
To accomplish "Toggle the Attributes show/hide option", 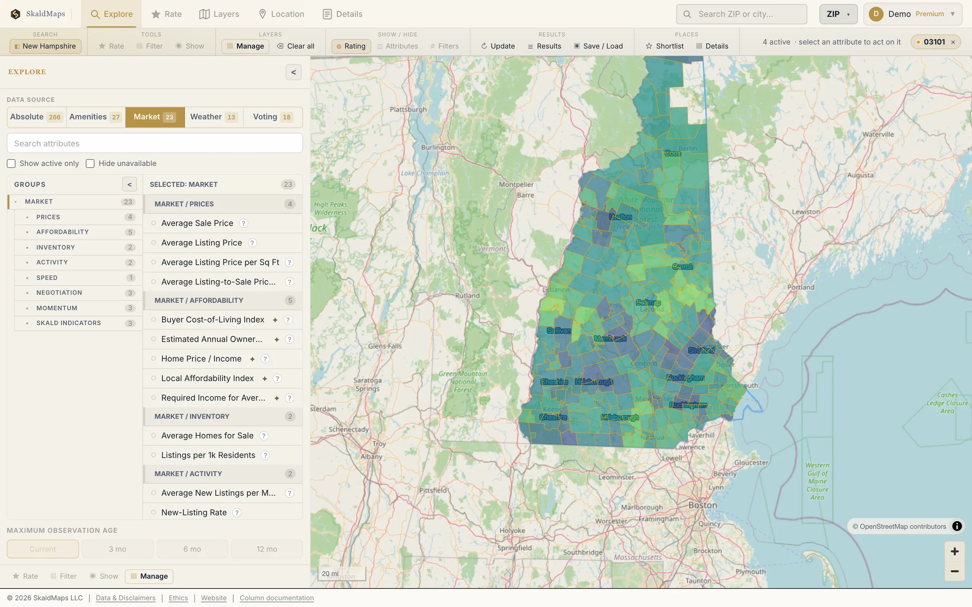I will tap(398, 46).
